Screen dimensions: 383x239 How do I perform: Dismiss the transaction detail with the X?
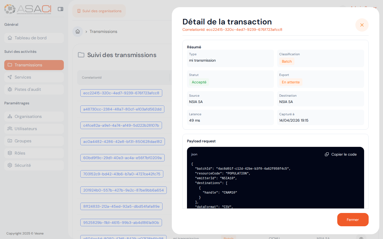362,25
